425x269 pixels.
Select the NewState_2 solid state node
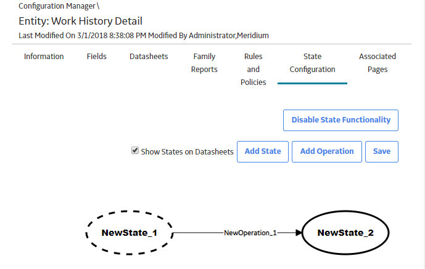pyautogui.click(x=345, y=233)
